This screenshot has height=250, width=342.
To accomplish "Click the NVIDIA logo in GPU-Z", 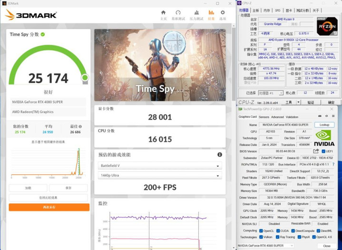I will (324, 138).
